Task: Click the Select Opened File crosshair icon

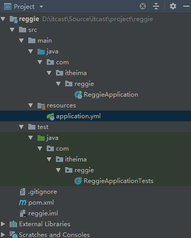Action: (143, 6)
